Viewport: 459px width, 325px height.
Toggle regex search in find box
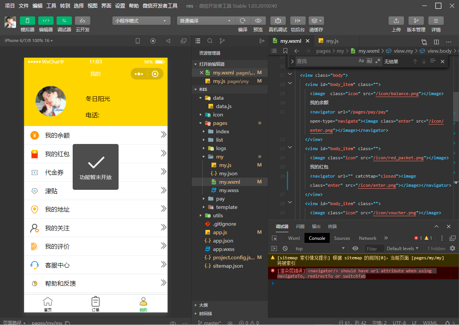pos(378,61)
